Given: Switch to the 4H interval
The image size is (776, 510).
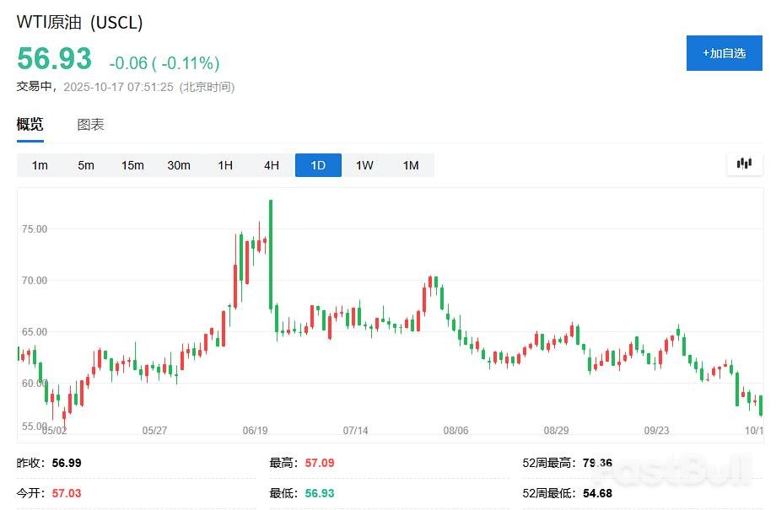Looking at the screenshot, I should tap(271, 165).
